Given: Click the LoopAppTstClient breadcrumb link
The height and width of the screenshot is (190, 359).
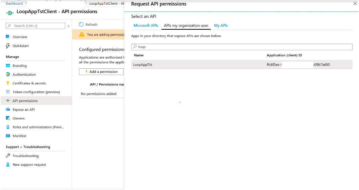Looking at the screenshot, I should (107, 3).
